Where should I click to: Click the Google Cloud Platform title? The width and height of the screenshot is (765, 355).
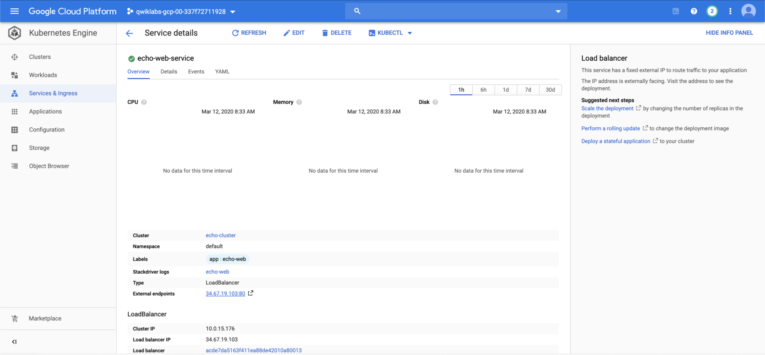pos(72,11)
